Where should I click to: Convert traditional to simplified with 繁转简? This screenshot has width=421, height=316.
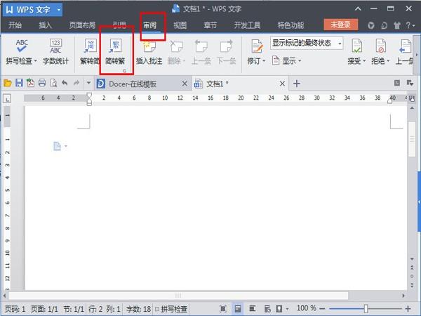90,52
